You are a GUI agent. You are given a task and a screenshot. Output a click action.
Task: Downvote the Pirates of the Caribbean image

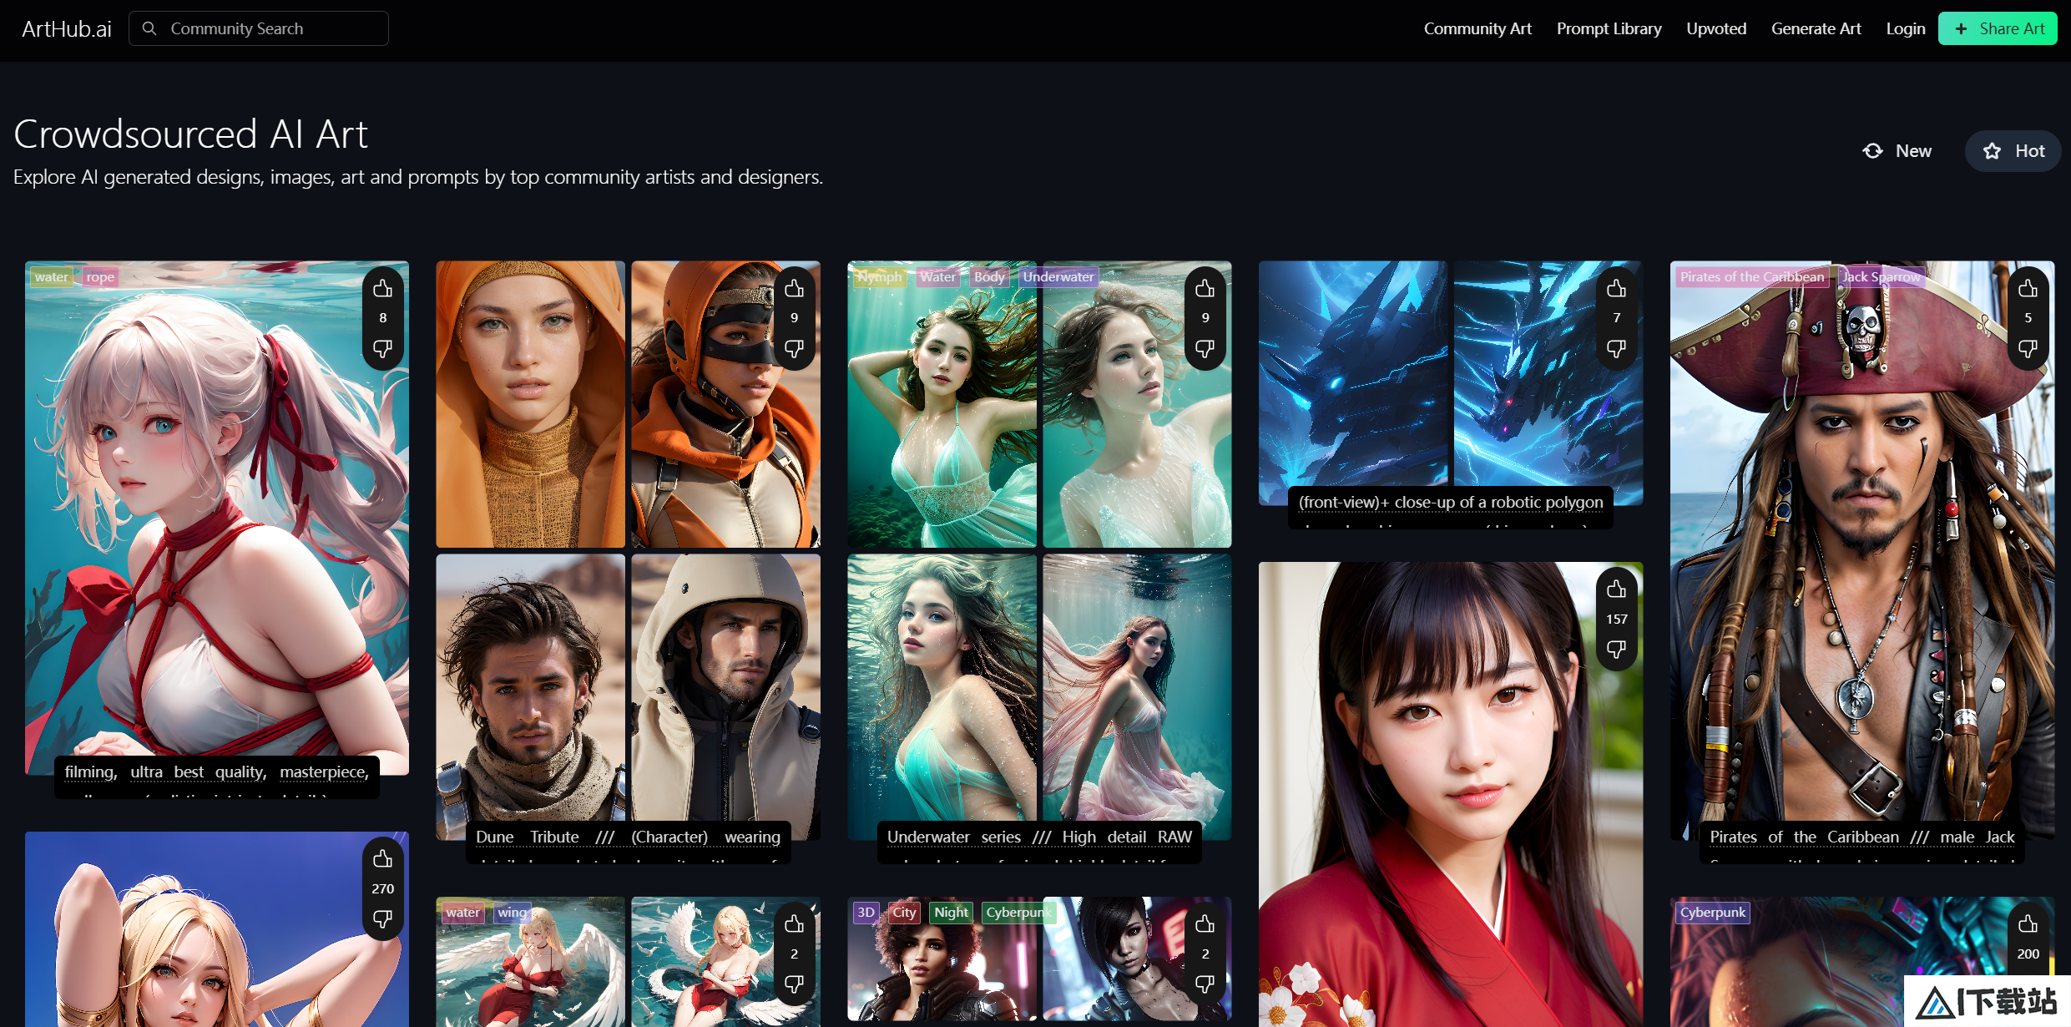click(x=2028, y=348)
